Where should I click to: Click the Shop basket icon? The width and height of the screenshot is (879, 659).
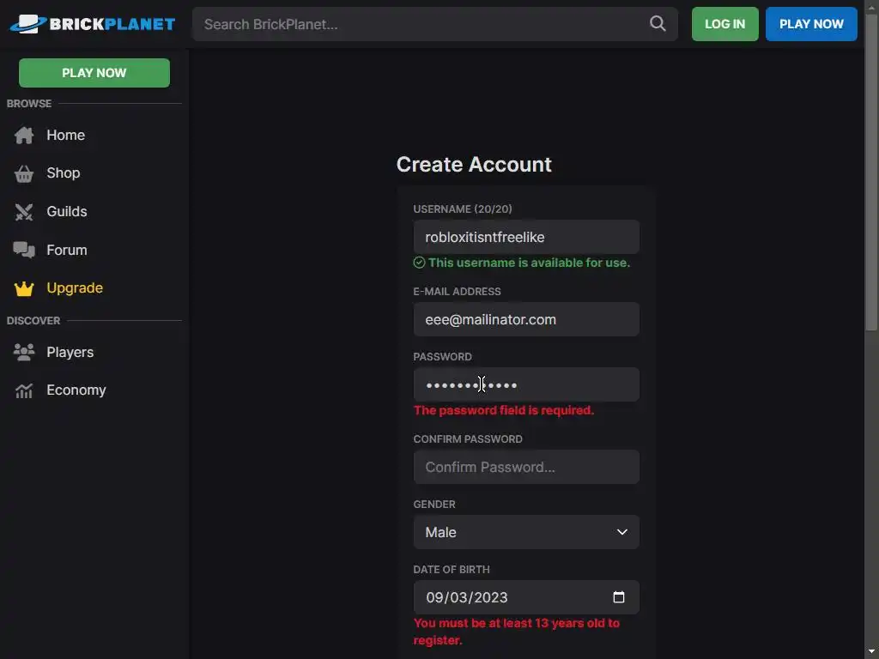coord(24,173)
